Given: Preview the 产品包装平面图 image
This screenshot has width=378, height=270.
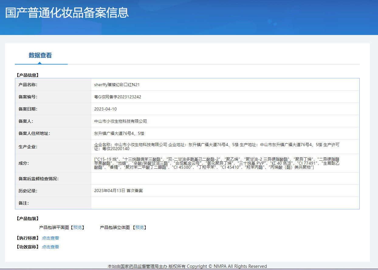Looking at the screenshot, I should point(77,227).
